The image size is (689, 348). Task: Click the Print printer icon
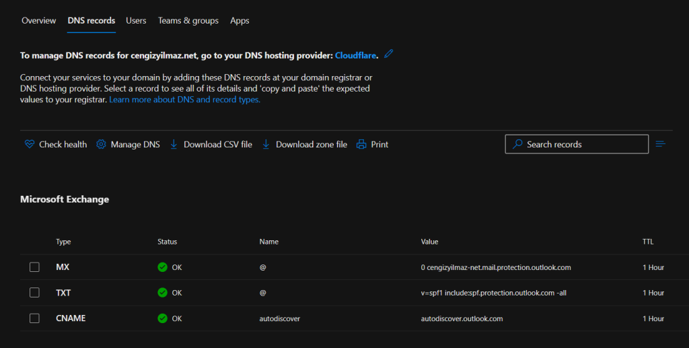tap(361, 144)
